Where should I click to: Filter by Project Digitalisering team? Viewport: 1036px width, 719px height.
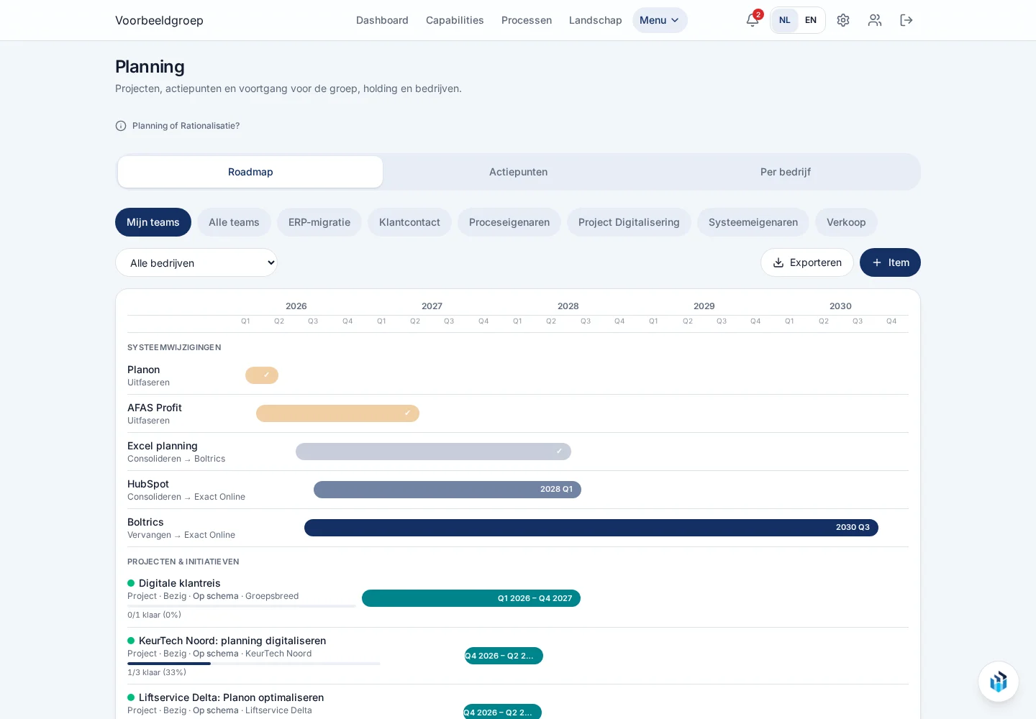pyautogui.click(x=629, y=222)
